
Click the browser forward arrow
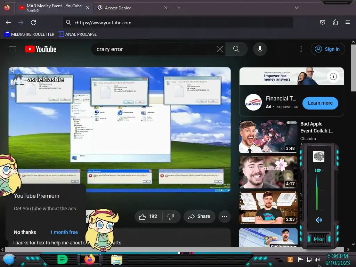coord(21,23)
